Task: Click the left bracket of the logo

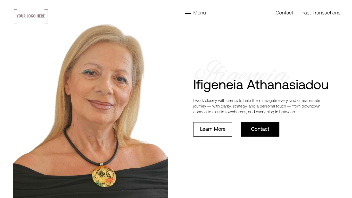Action: 15,16
